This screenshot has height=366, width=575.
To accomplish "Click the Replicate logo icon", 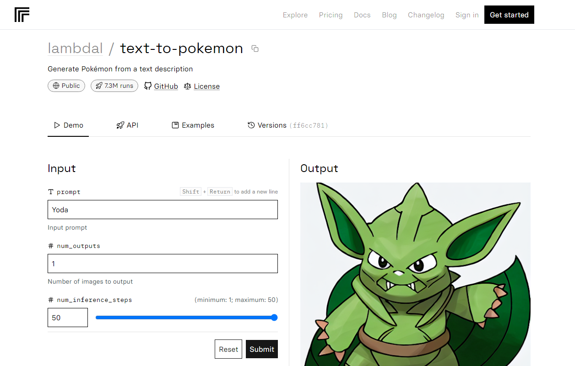I will [x=22, y=15].
